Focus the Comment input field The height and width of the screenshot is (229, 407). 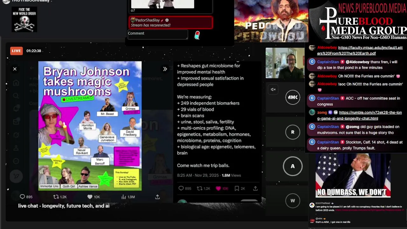(158, 34)
